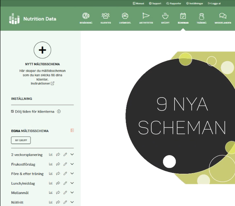Open the Instruktioner link

[42, 84]
